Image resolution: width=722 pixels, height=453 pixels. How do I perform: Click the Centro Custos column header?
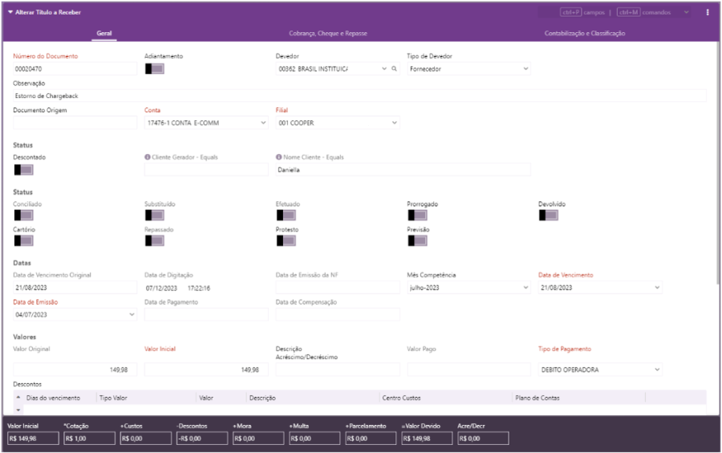pos(402,398)
